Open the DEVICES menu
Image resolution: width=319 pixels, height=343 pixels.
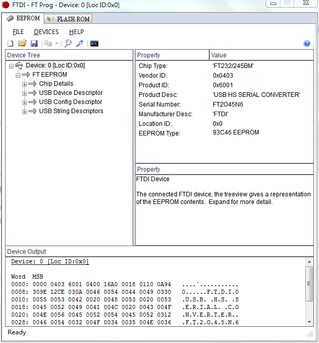coord(46,32)
